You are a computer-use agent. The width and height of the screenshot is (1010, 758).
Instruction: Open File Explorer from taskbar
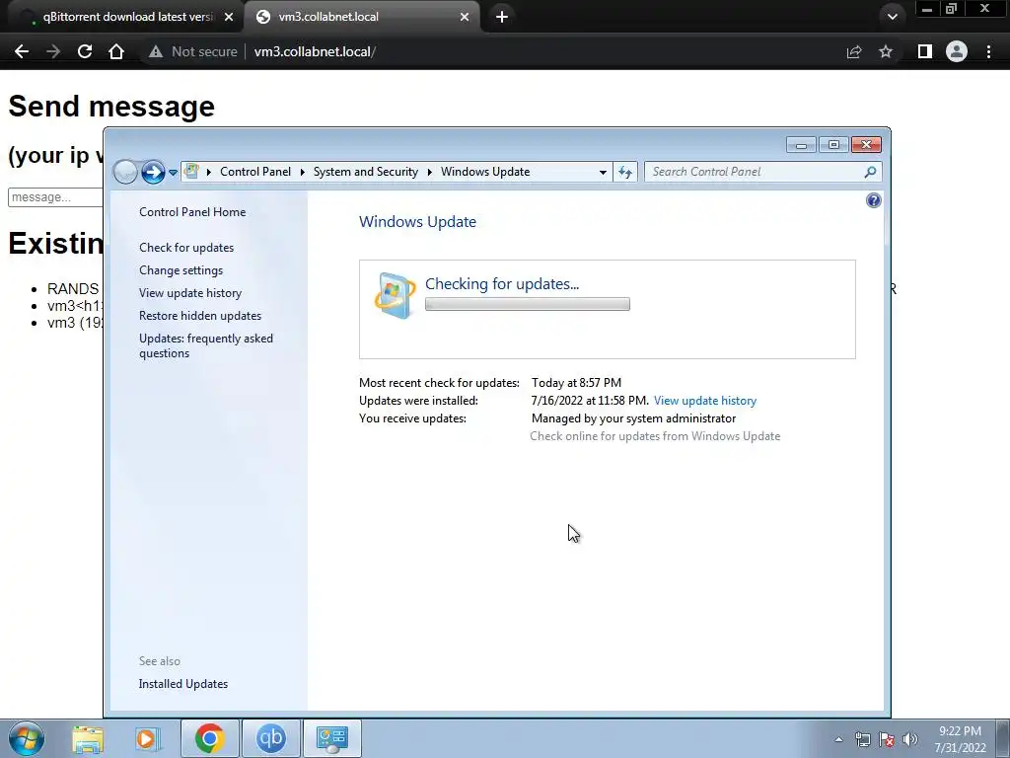click(88, 738)
